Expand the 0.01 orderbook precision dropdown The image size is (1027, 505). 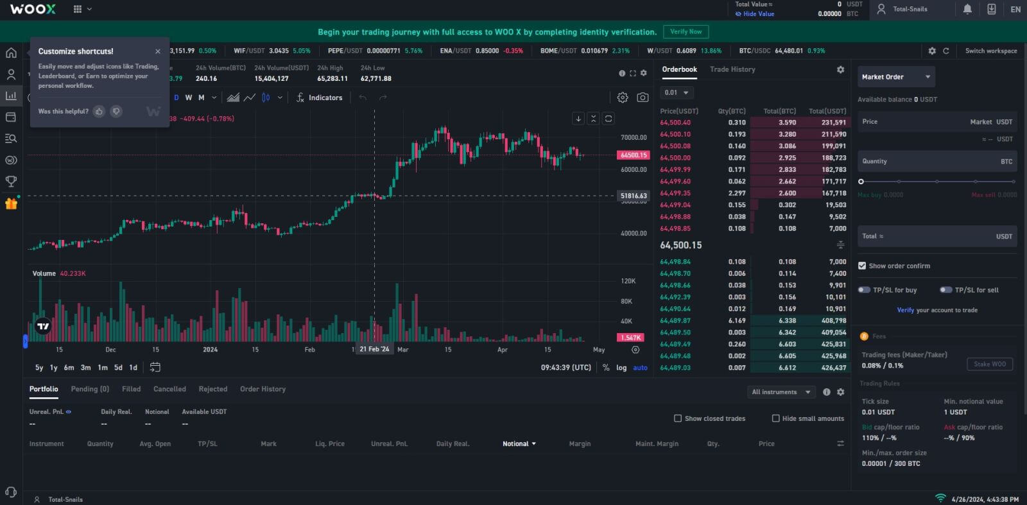[x=677, y=92]
